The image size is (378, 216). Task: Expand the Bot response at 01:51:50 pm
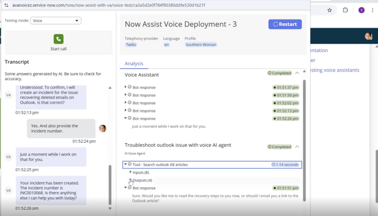click(x=126, y=95)
